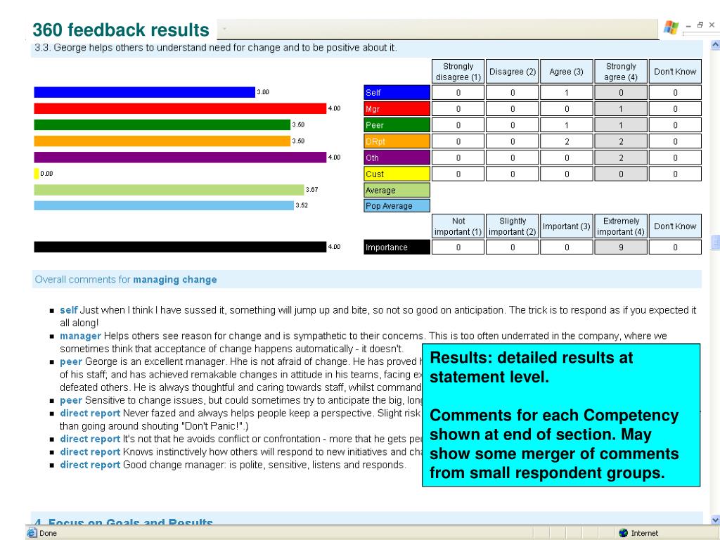The image size is (720, 540).
Task: Select the Average legend label
Action: (x=397, y=190)
